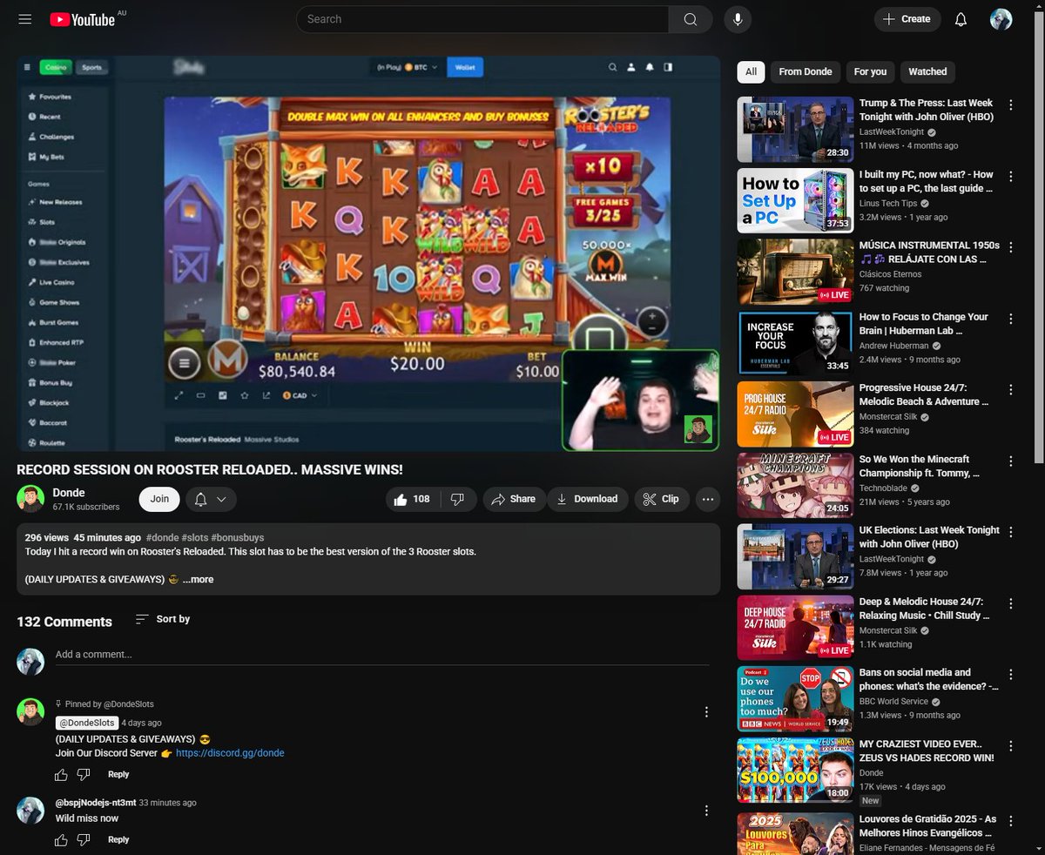Open options for 'I built my PC' video
Screen dimensions: 1045x855
coord(1010,176)
